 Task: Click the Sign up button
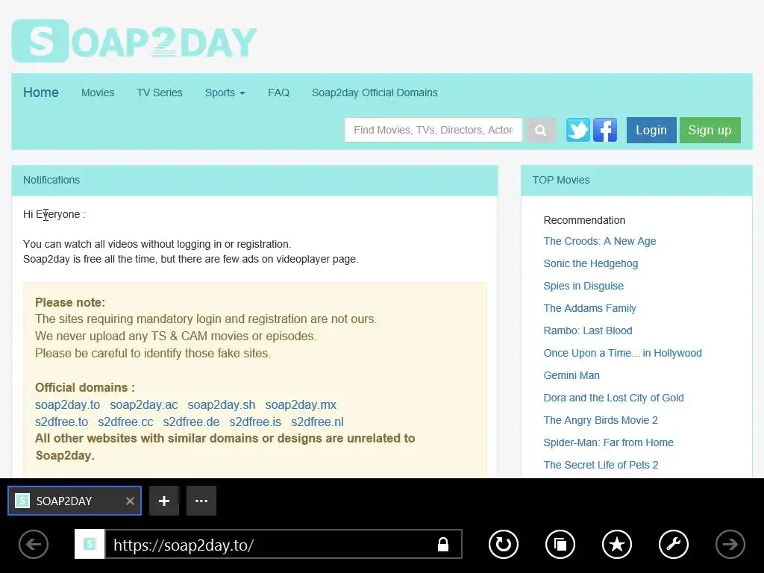pos(710,130)
